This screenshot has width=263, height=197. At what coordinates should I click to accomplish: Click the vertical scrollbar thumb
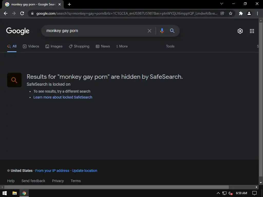click(x=261, y=99)
